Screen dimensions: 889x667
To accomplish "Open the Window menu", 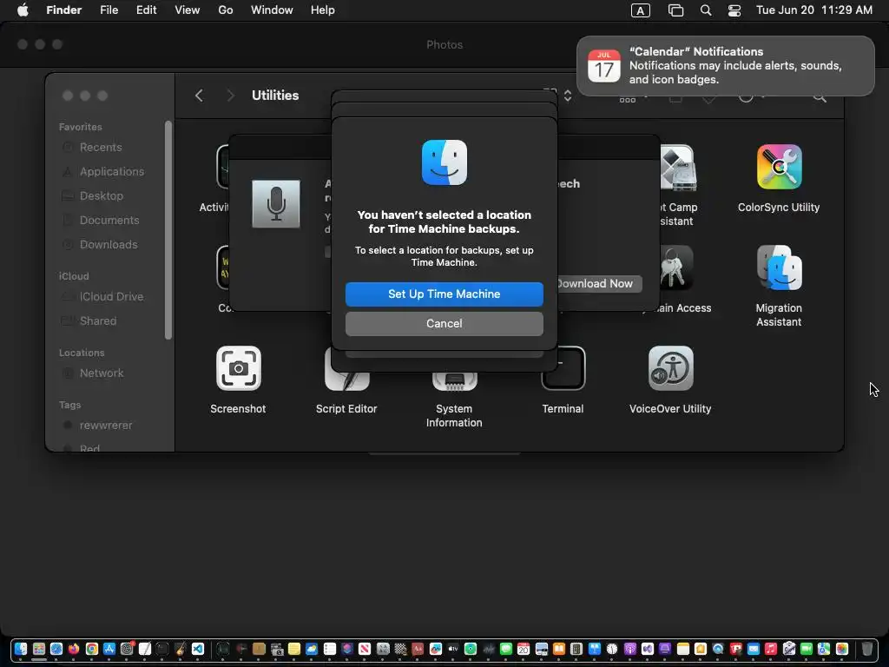I will point(272,10).
